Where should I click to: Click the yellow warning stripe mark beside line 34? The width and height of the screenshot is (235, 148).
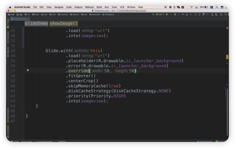coord(227,57)
